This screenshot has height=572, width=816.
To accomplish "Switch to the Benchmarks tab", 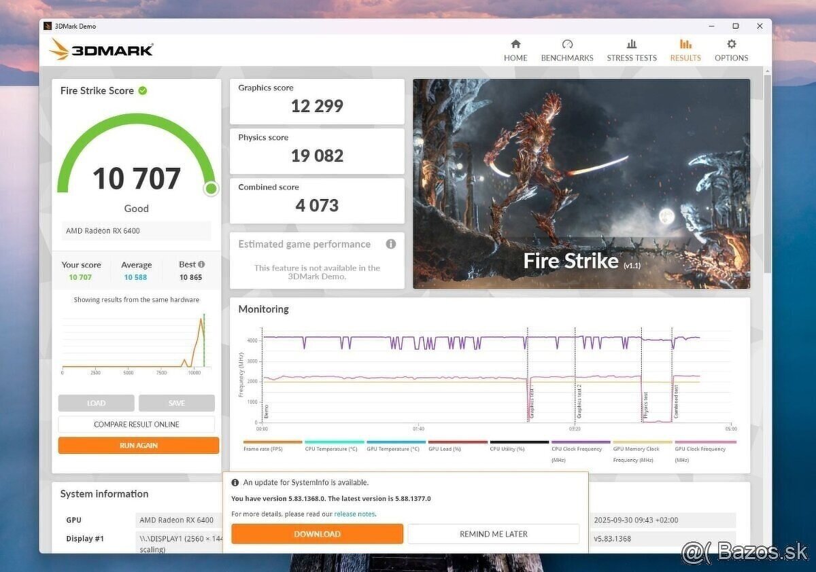I will [x=567, y=58].
